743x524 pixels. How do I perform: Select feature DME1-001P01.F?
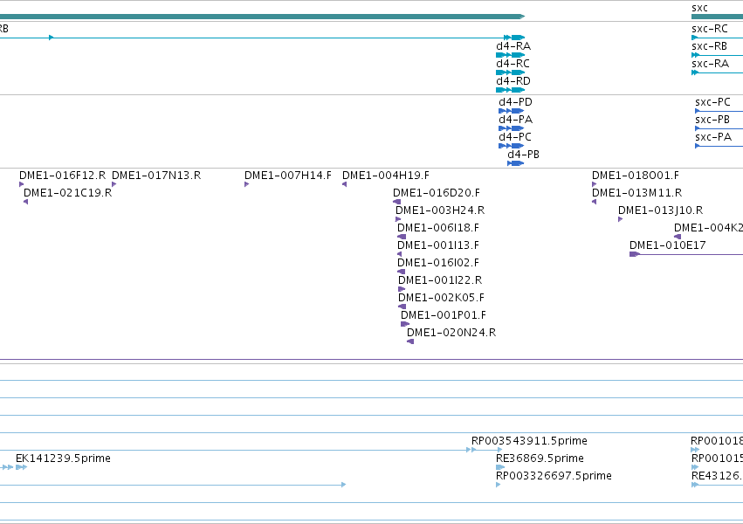[x=444, y=315]
